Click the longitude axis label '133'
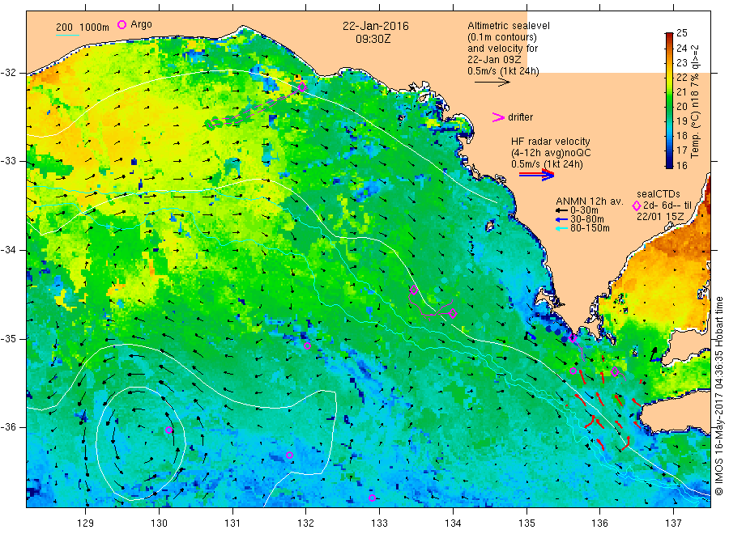The height and width of the screenshot is (534, 729). (379, 523)
